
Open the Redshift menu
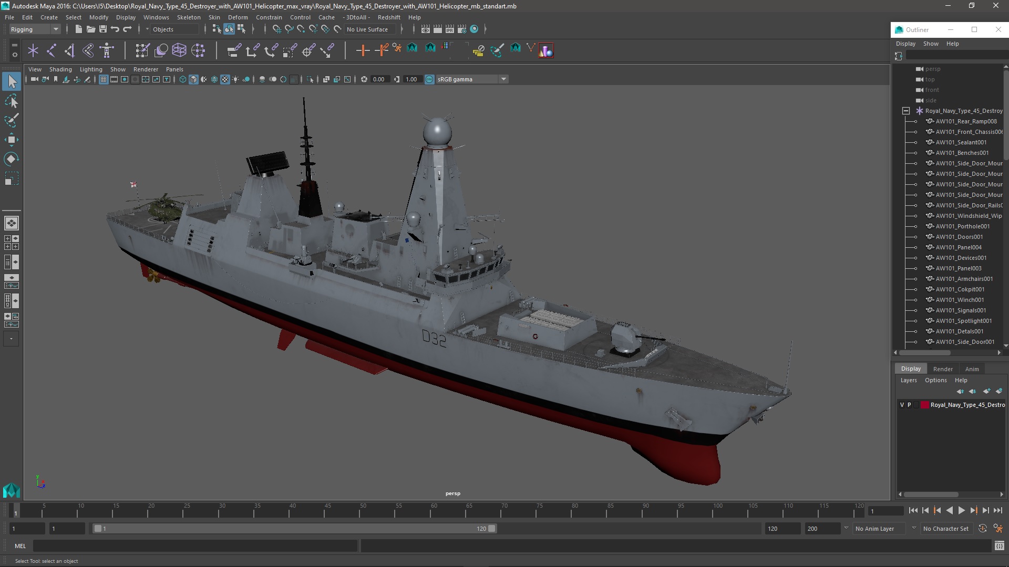click(389, 17)
